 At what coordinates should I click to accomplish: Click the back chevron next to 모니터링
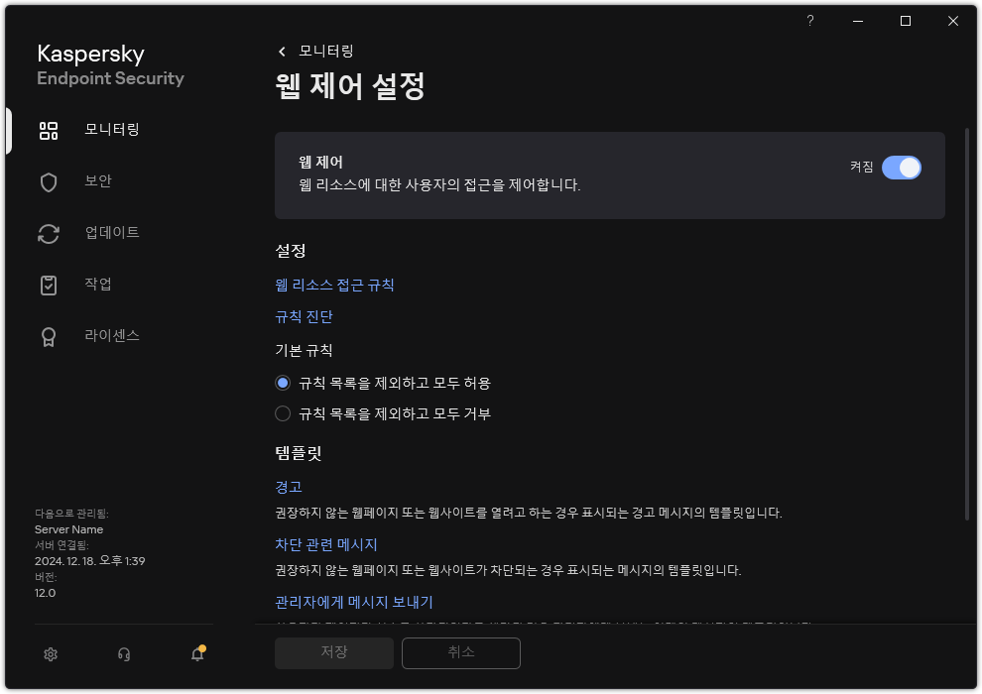(281, 51)
